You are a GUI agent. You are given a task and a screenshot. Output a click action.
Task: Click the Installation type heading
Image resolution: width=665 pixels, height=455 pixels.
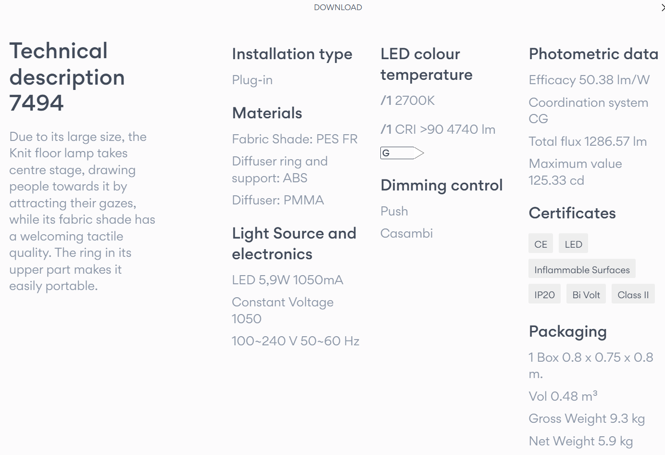(x=292, y=54)
